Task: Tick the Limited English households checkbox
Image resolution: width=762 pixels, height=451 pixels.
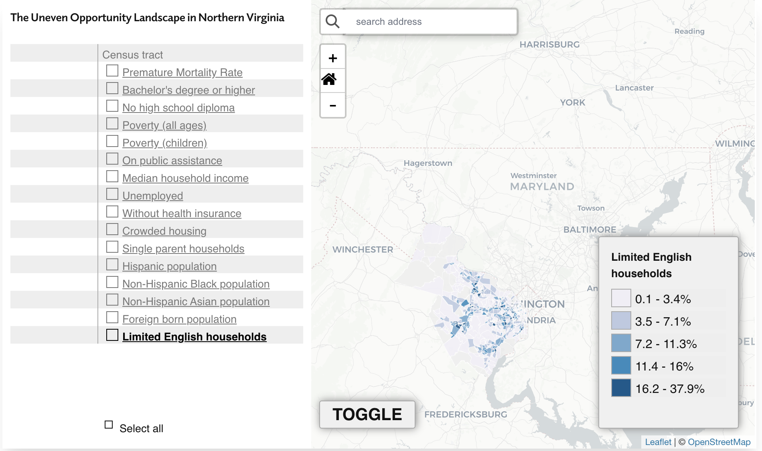Action: [x=112, y=335]
